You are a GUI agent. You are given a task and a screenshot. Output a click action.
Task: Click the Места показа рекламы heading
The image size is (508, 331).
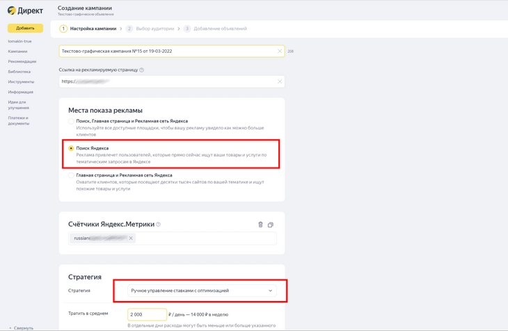[105, 110]
